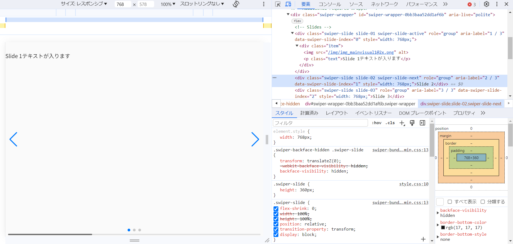Click the フィルタ styles filter field
The image size is (513, 244).
320,123
